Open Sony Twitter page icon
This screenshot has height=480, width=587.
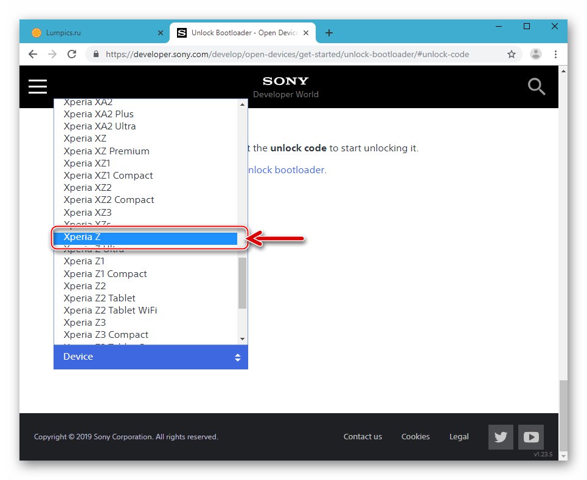point(501,437)
